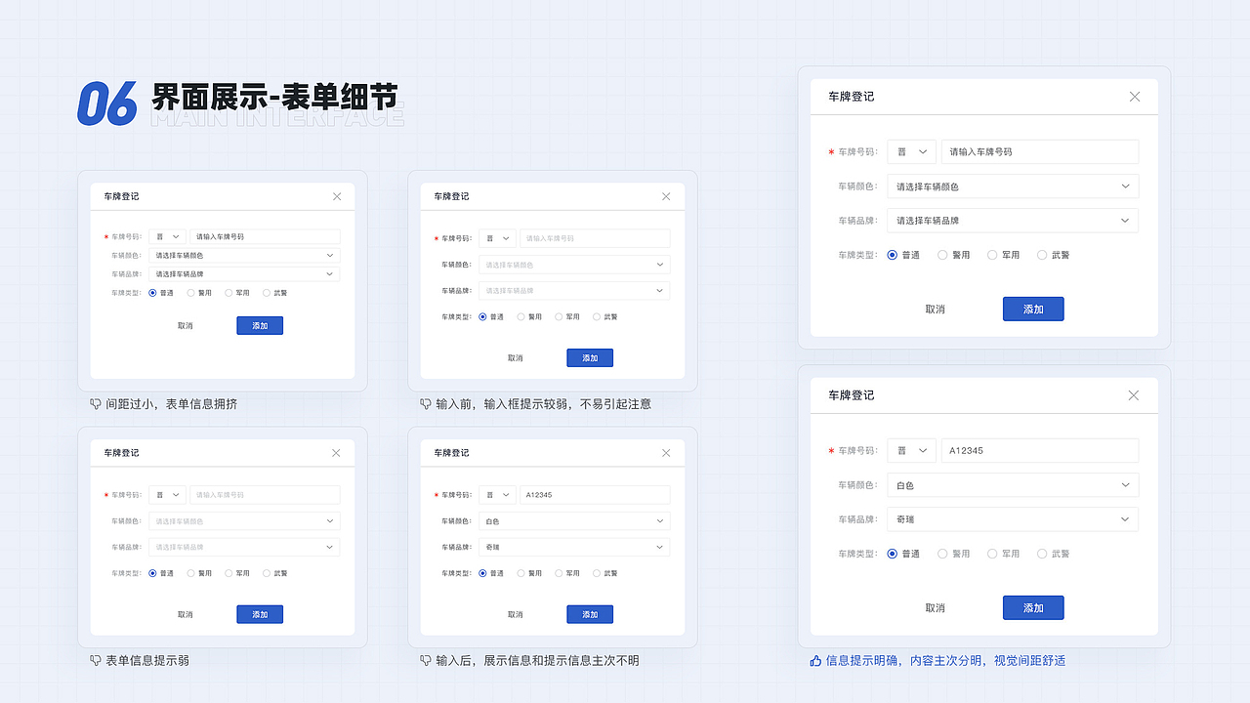Focus plate number field in 表单信息提示弱 dialog

(x=265, y=495)
